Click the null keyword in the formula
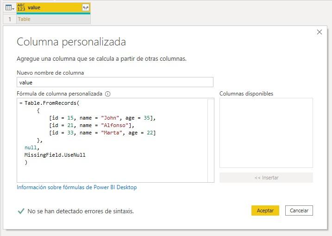The width and height of the screenshot is (332, 236). point(31,147)
